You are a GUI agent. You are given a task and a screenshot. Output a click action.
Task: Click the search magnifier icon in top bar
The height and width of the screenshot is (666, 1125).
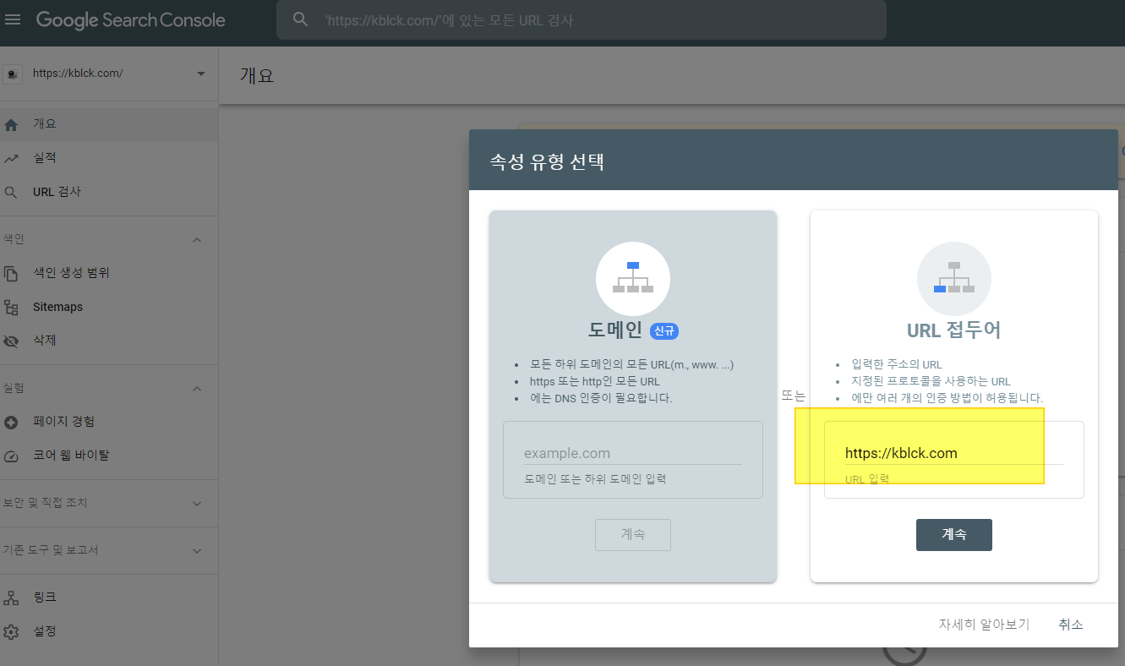[300, 19]
